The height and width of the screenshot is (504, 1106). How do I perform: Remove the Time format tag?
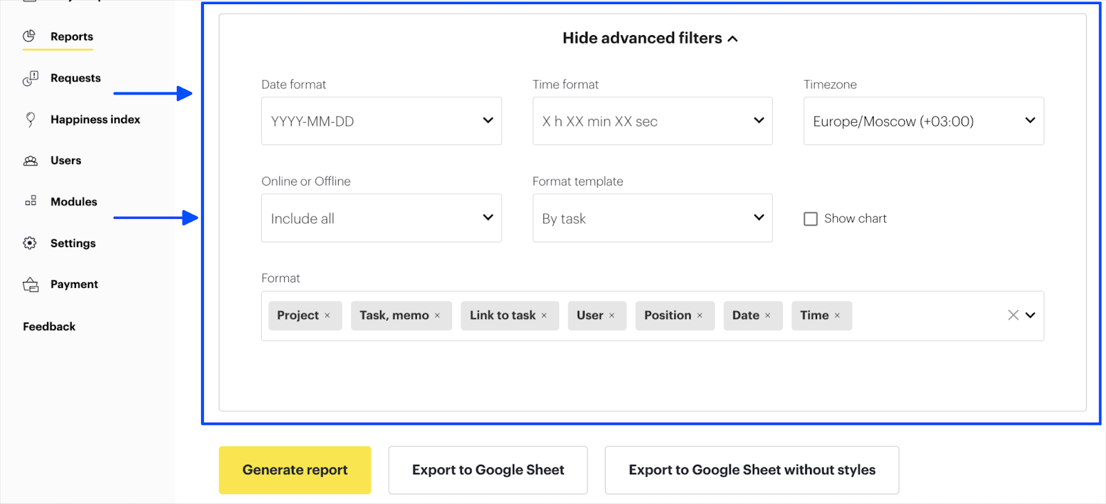point(837,316)
